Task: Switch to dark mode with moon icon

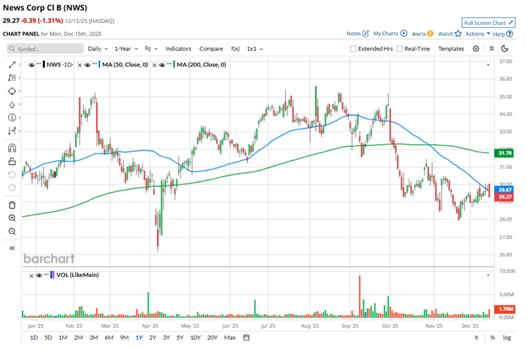Action: 505,49
